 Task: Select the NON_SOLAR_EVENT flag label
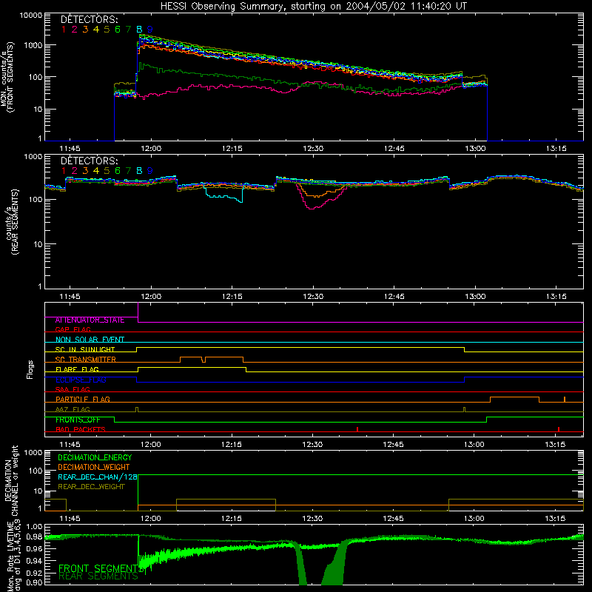tap(90, 340)
